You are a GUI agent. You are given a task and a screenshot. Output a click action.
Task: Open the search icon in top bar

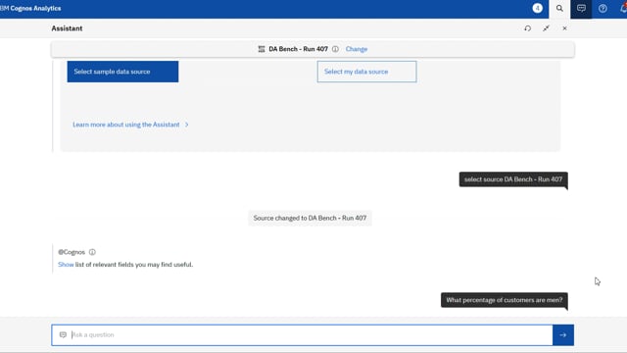pos(559,9)
